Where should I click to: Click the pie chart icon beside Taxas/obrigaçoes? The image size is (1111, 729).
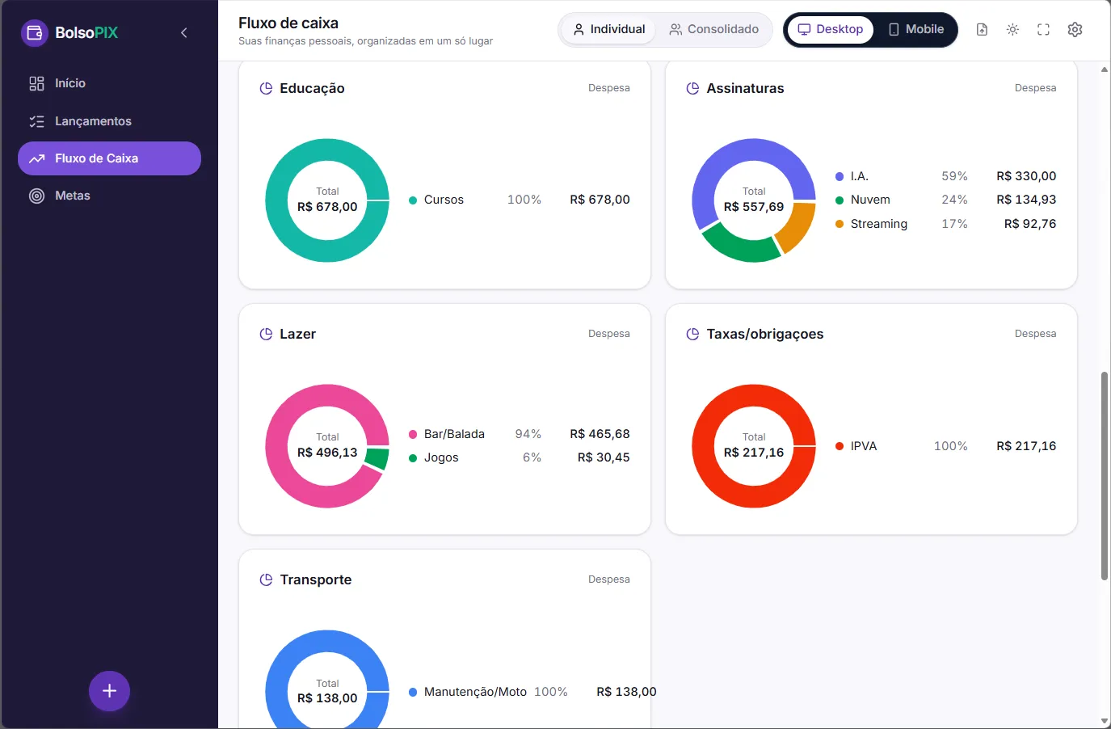pos(692,334)
